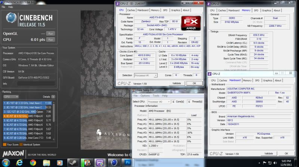This screenshot has width=299, height=167.
Task: Click OK in CPU-Z ID 2140397 window
Action: 194,83
